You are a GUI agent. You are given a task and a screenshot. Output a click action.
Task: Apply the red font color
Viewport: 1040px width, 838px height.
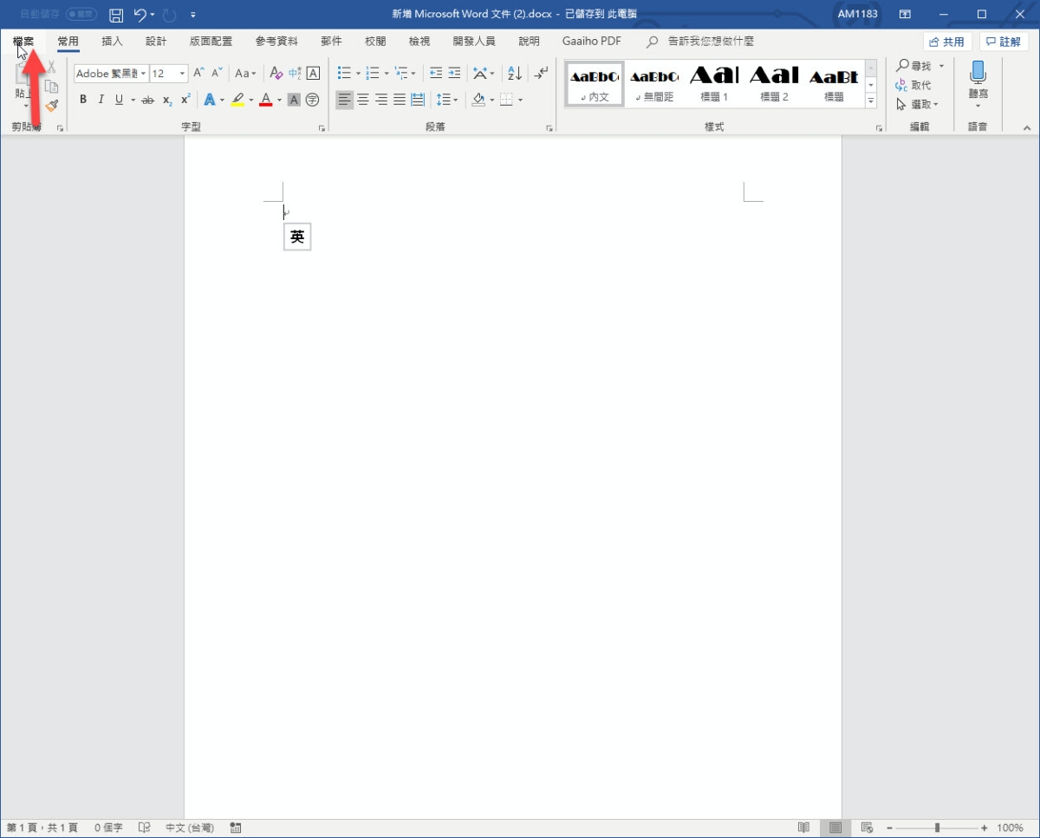coord(266,100)
